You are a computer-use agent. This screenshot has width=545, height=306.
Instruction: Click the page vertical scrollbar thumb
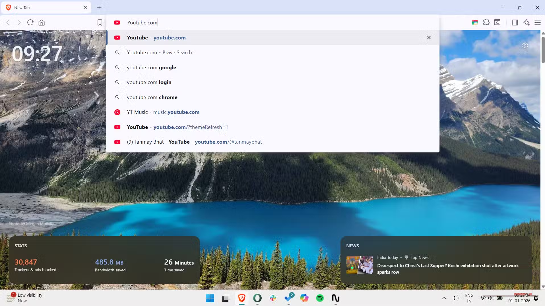(x=543, y=50)
